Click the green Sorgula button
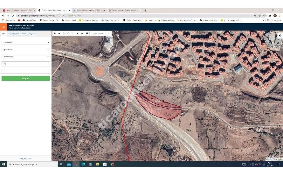Image resolution: width=283 pixels, height=175 pixels. [26, 78]
